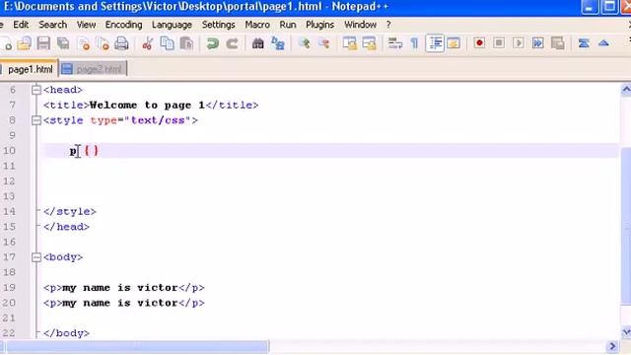Open the Settings menu
The width and height of the screenshot is (631, 355).
(x=219, y=25)
